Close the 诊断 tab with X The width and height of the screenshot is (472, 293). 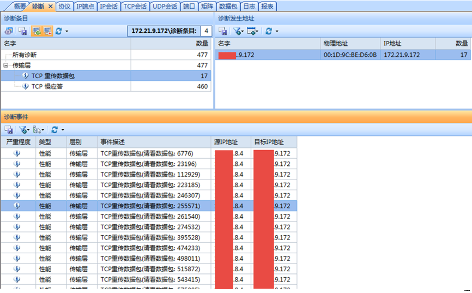pos(51,7)
